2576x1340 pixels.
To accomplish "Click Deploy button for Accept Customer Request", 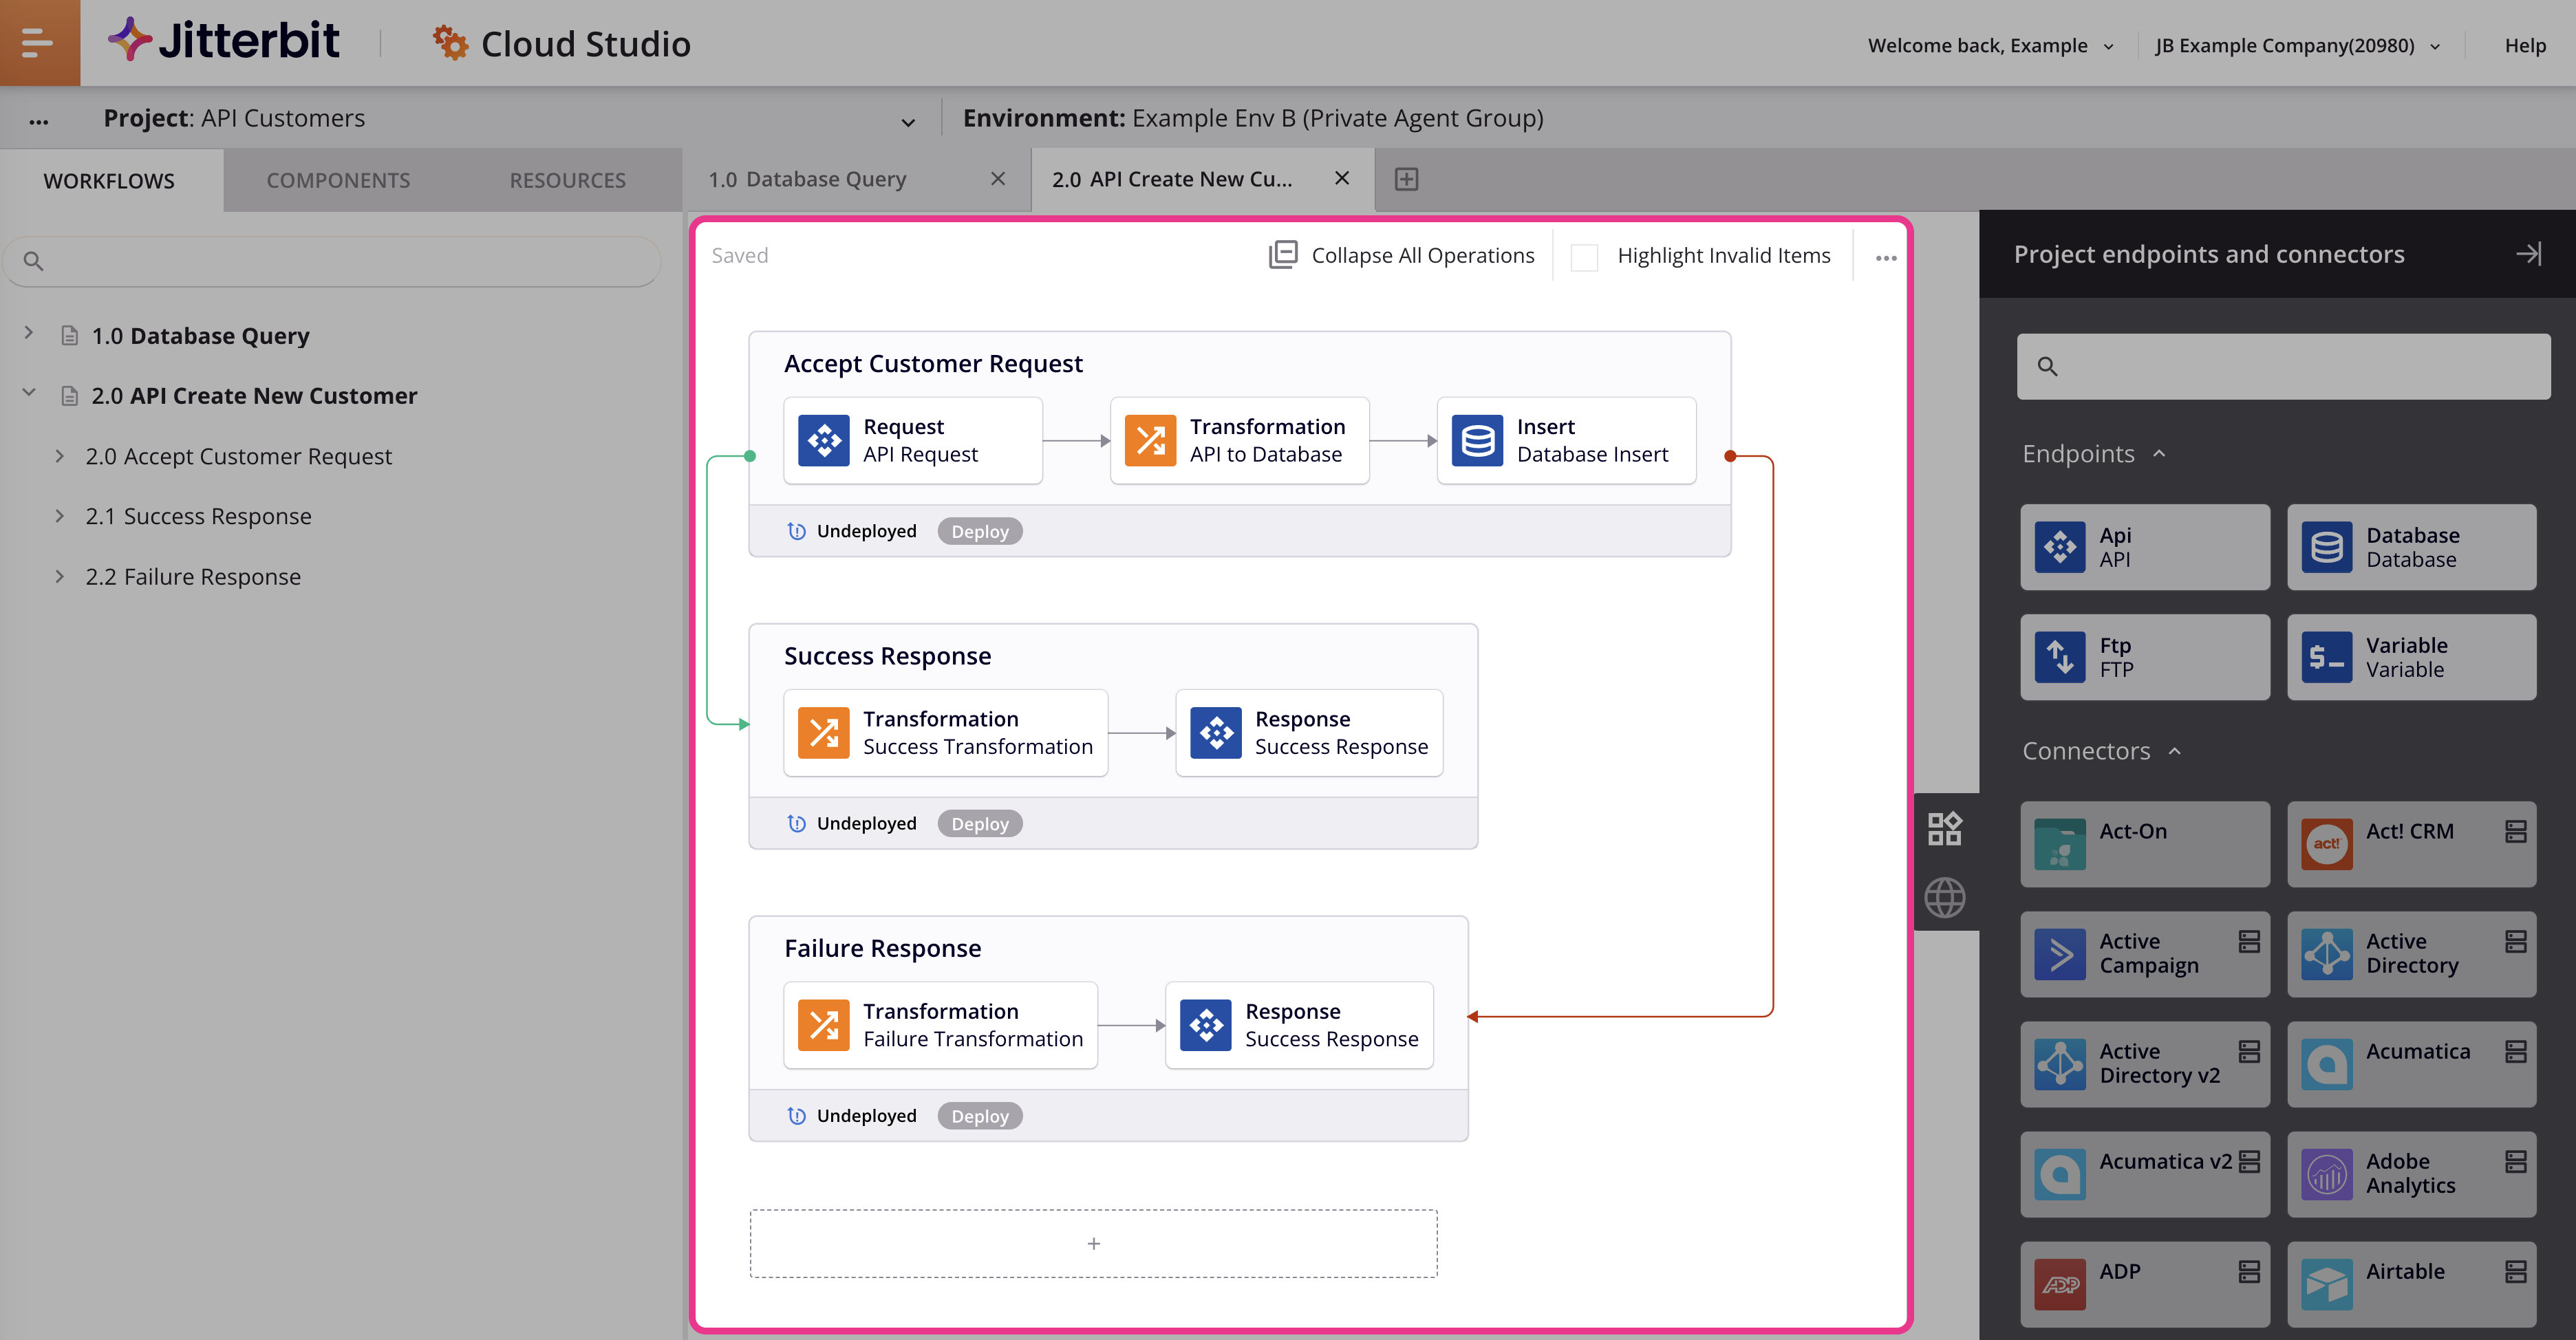I will pyautogui.click(x=980, y=531).
